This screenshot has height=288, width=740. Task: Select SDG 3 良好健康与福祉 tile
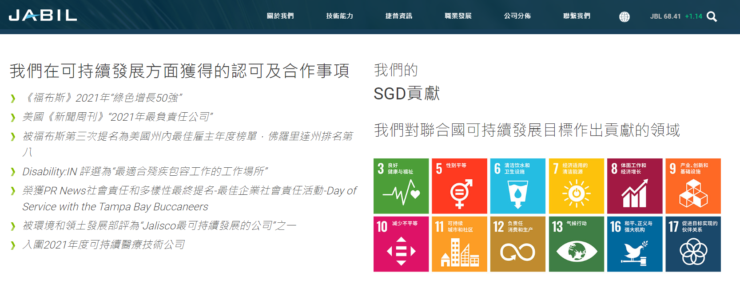click(401, 186)
